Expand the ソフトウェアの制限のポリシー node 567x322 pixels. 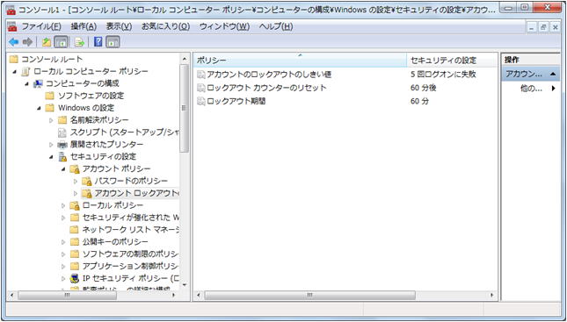tap(63, 254)
